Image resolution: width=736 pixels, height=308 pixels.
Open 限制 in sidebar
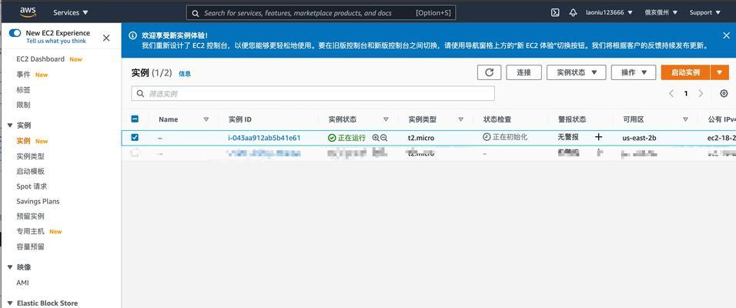23,105
